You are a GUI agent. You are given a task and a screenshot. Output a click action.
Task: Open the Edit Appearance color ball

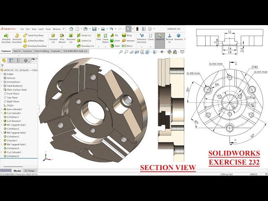(x=169, y=52)
